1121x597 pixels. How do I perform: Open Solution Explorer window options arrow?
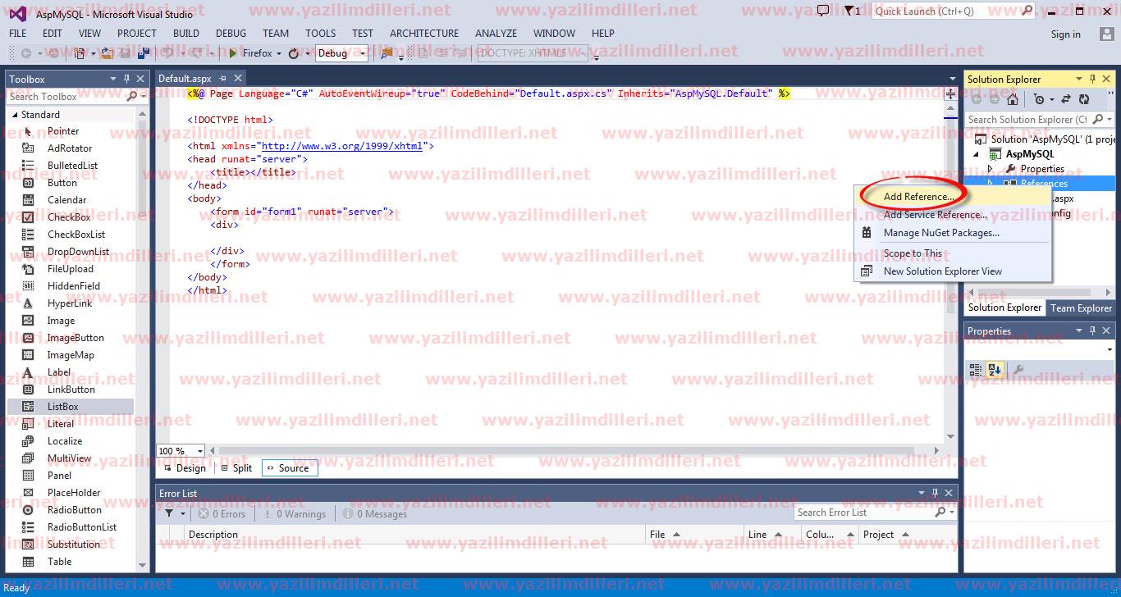coord(1078,79)
